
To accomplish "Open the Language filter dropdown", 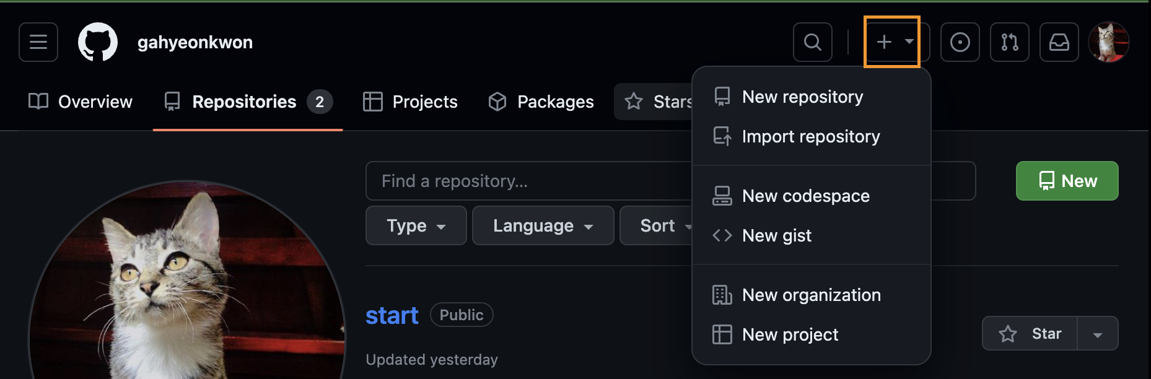I will pos(543,225).
